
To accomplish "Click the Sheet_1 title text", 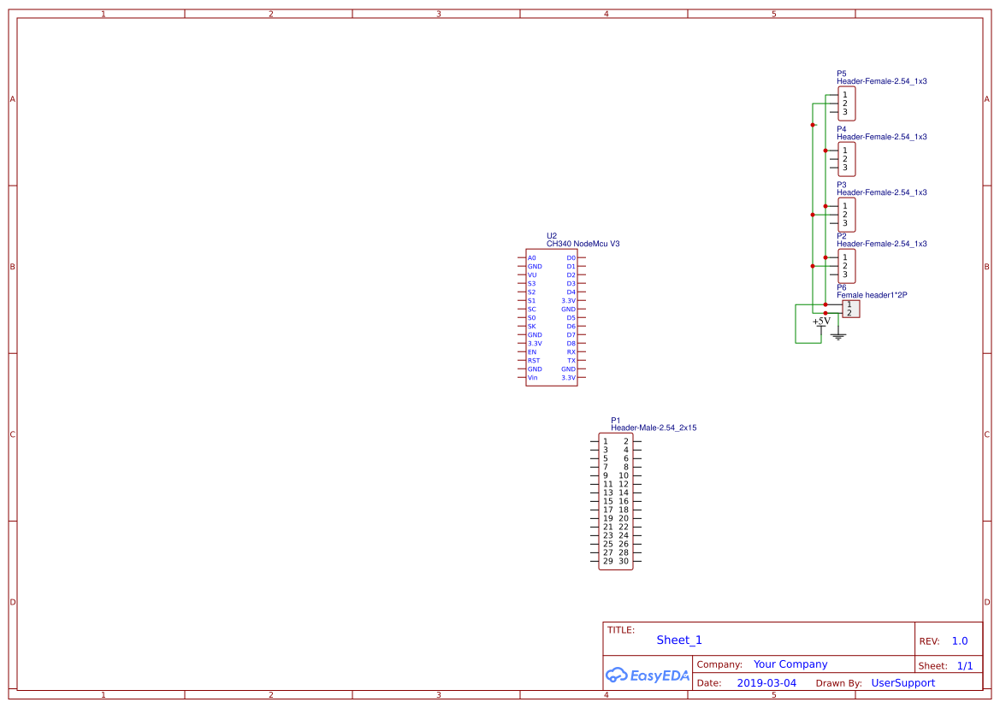I will point(679,640).
